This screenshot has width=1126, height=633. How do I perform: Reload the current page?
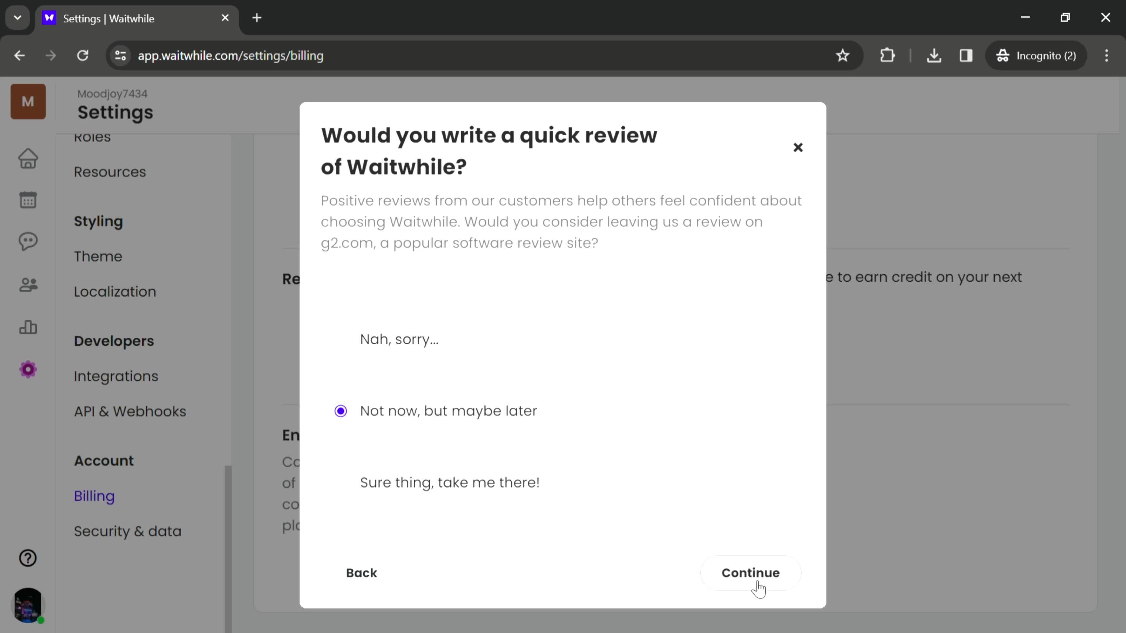(x=83, y=55)
